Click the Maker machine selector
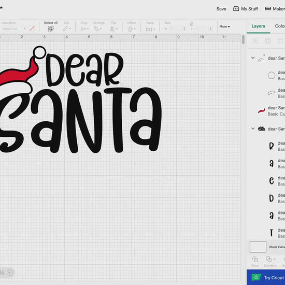 pyautogui.click(x=275, y=9)
